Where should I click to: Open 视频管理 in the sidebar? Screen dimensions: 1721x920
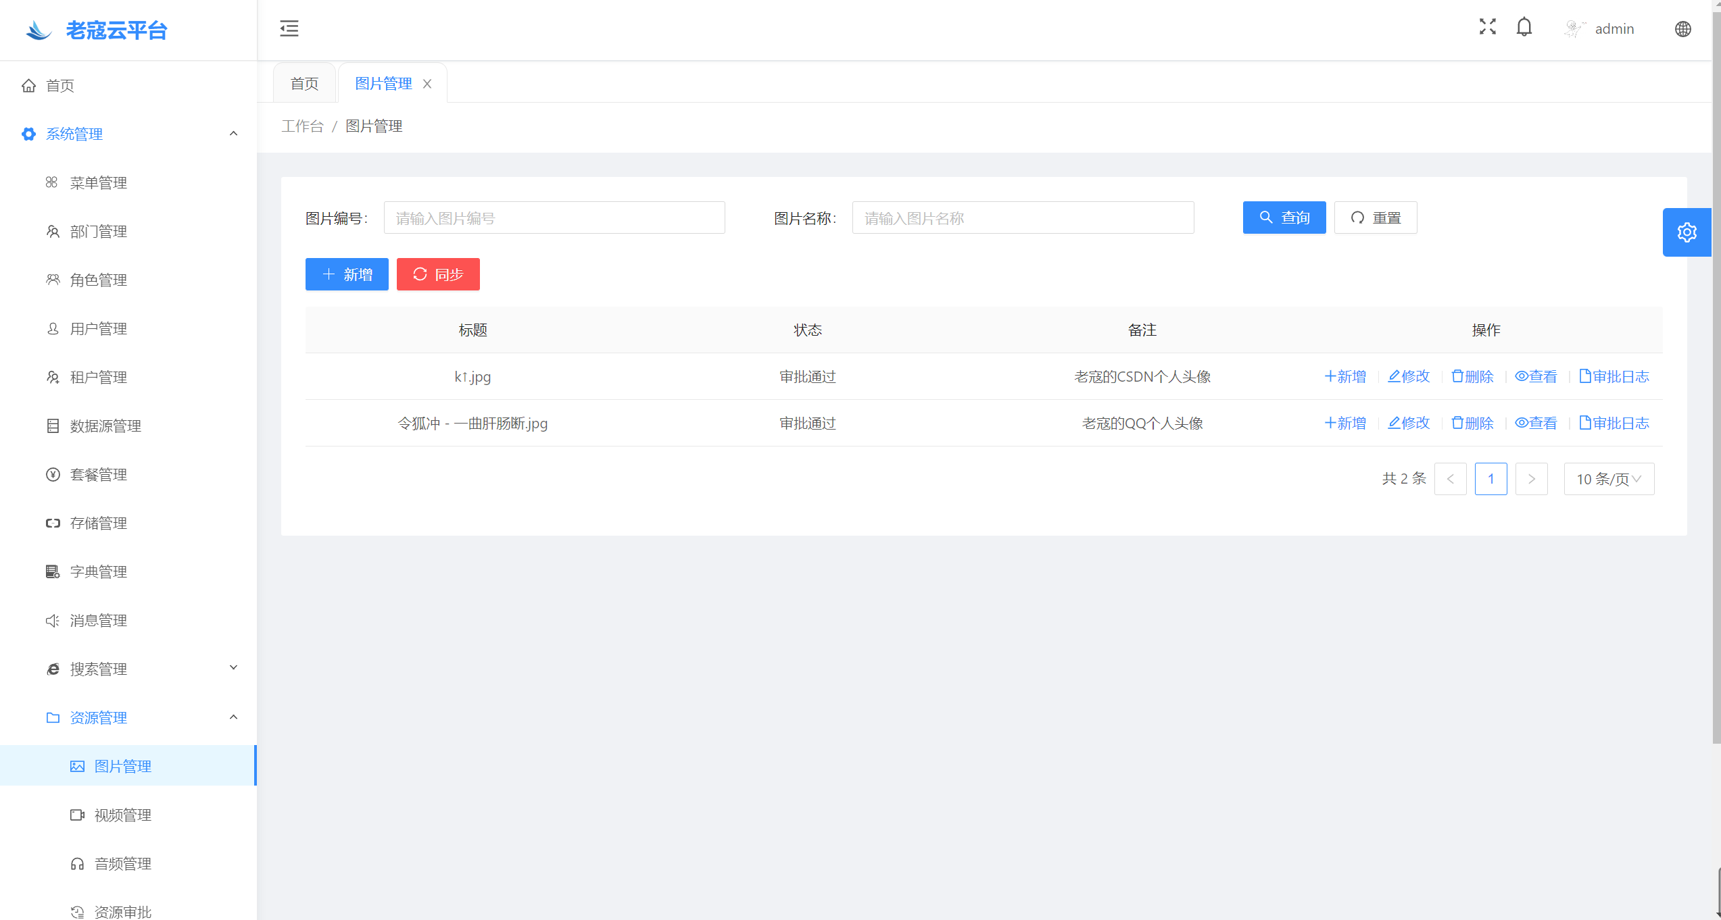[x=123, y=815]
